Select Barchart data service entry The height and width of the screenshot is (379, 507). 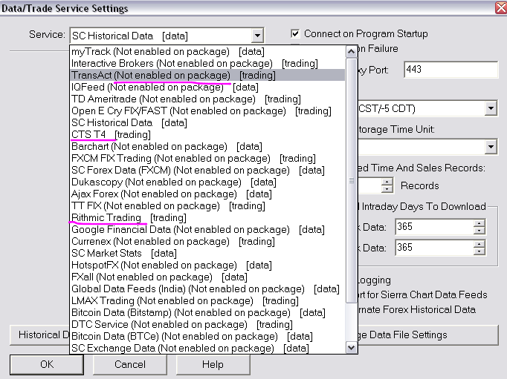point(207,146)
